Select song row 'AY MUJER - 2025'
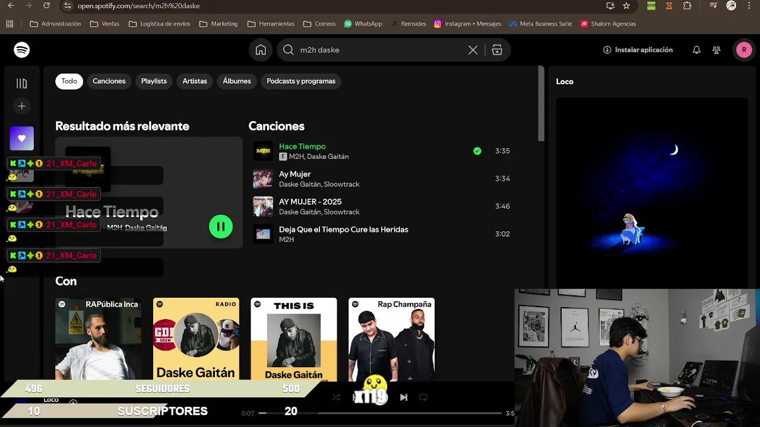This screenshot has height=427, width=760. [382, 206]
